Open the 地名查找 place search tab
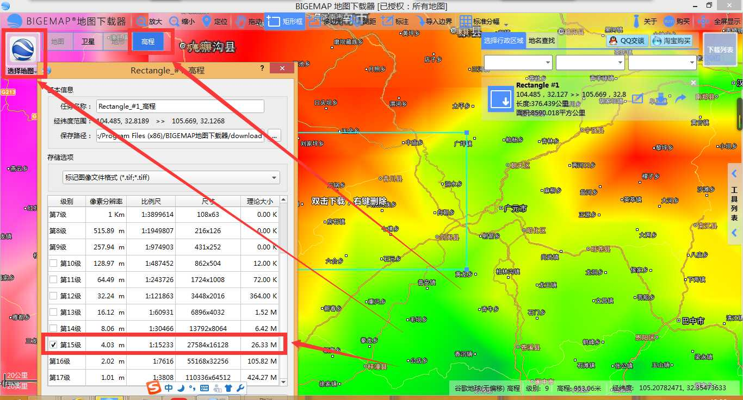743x400 pixels. pos(542,40)
